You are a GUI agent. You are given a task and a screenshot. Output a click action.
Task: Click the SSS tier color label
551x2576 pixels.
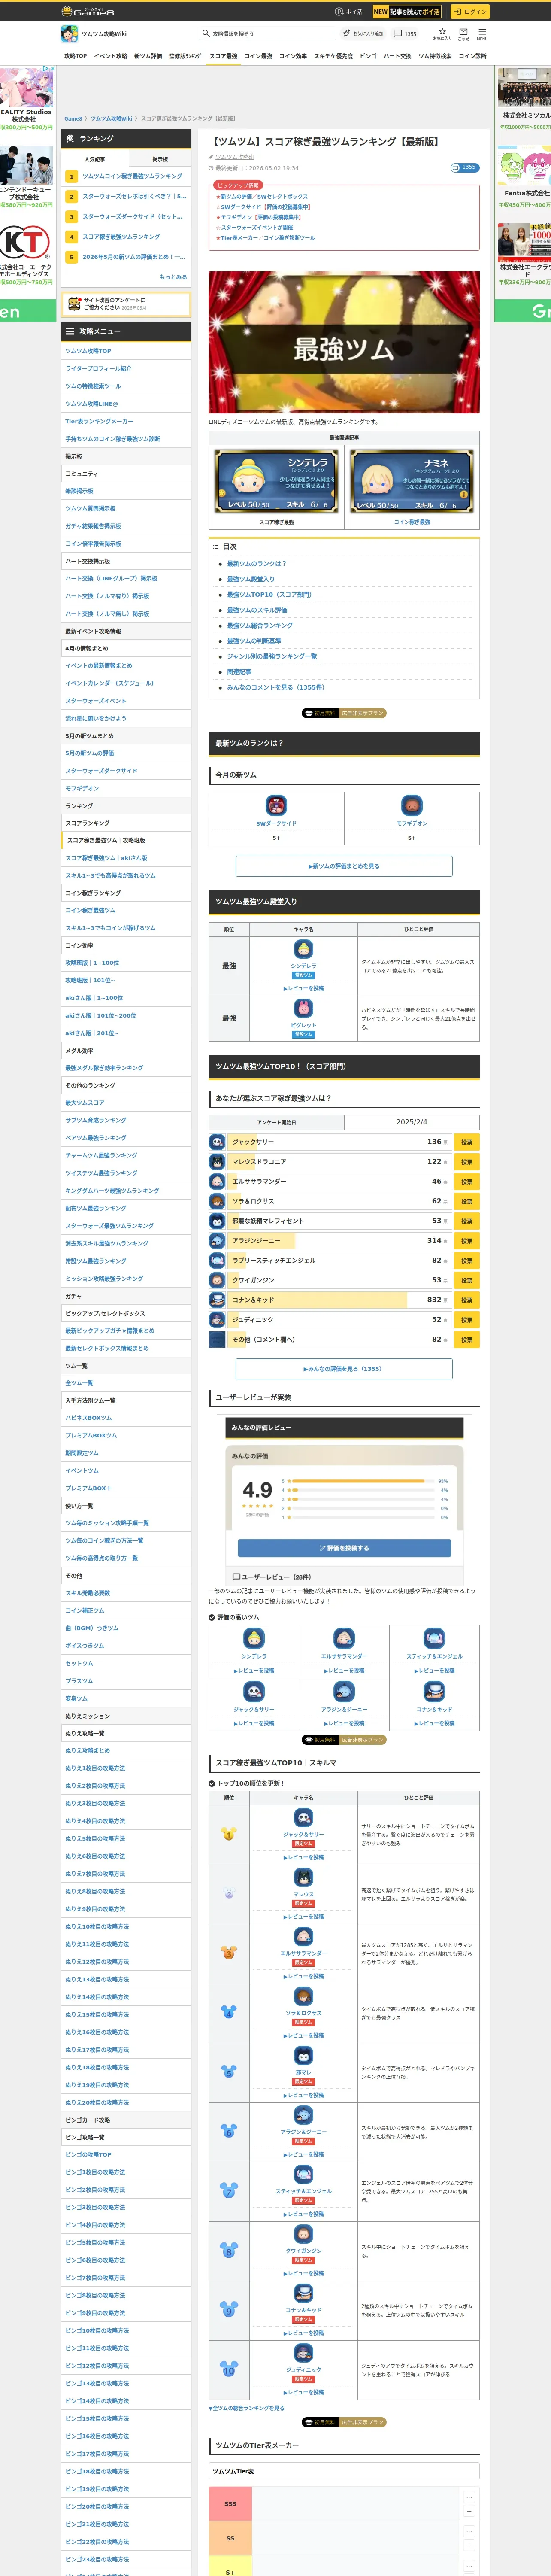(230, 2503)
